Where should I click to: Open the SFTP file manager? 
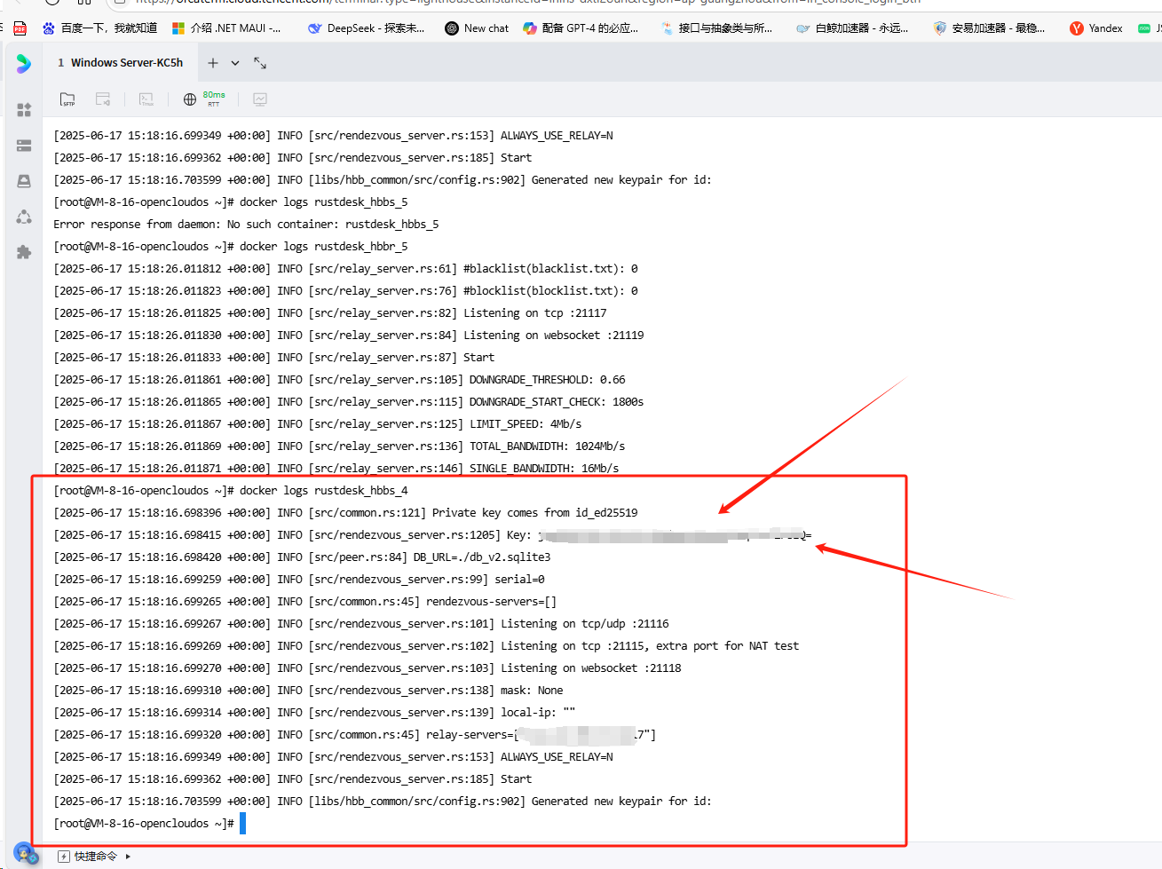pyautogui.click(x=67, y=99)
